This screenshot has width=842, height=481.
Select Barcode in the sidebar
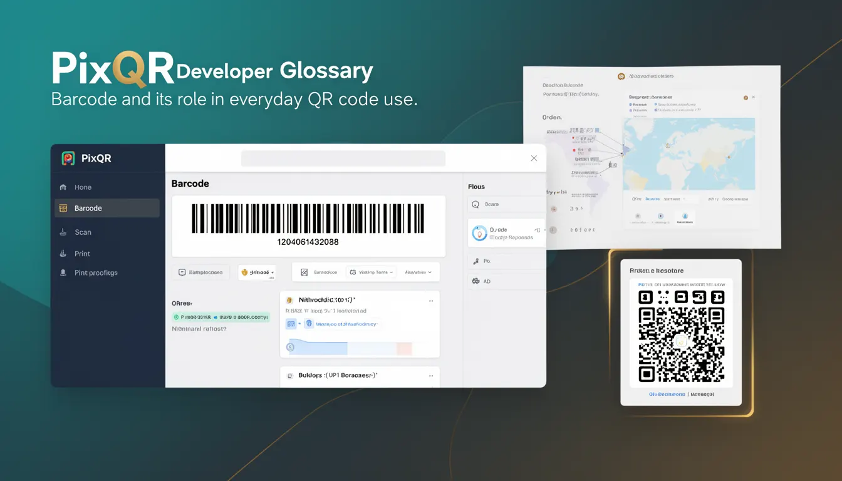pyautogui.click(x=107, y=208)
